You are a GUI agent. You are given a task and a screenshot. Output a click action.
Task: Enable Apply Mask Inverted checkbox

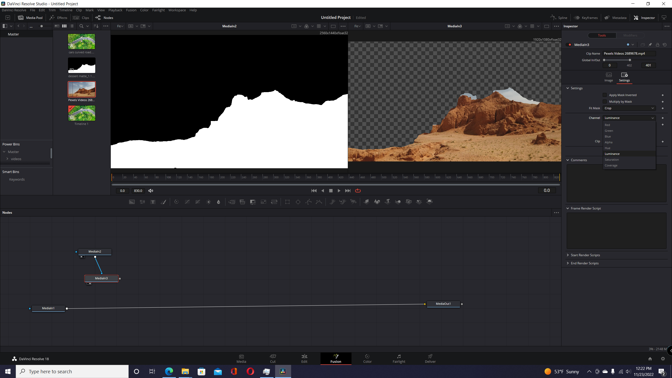tap(605, 95)
